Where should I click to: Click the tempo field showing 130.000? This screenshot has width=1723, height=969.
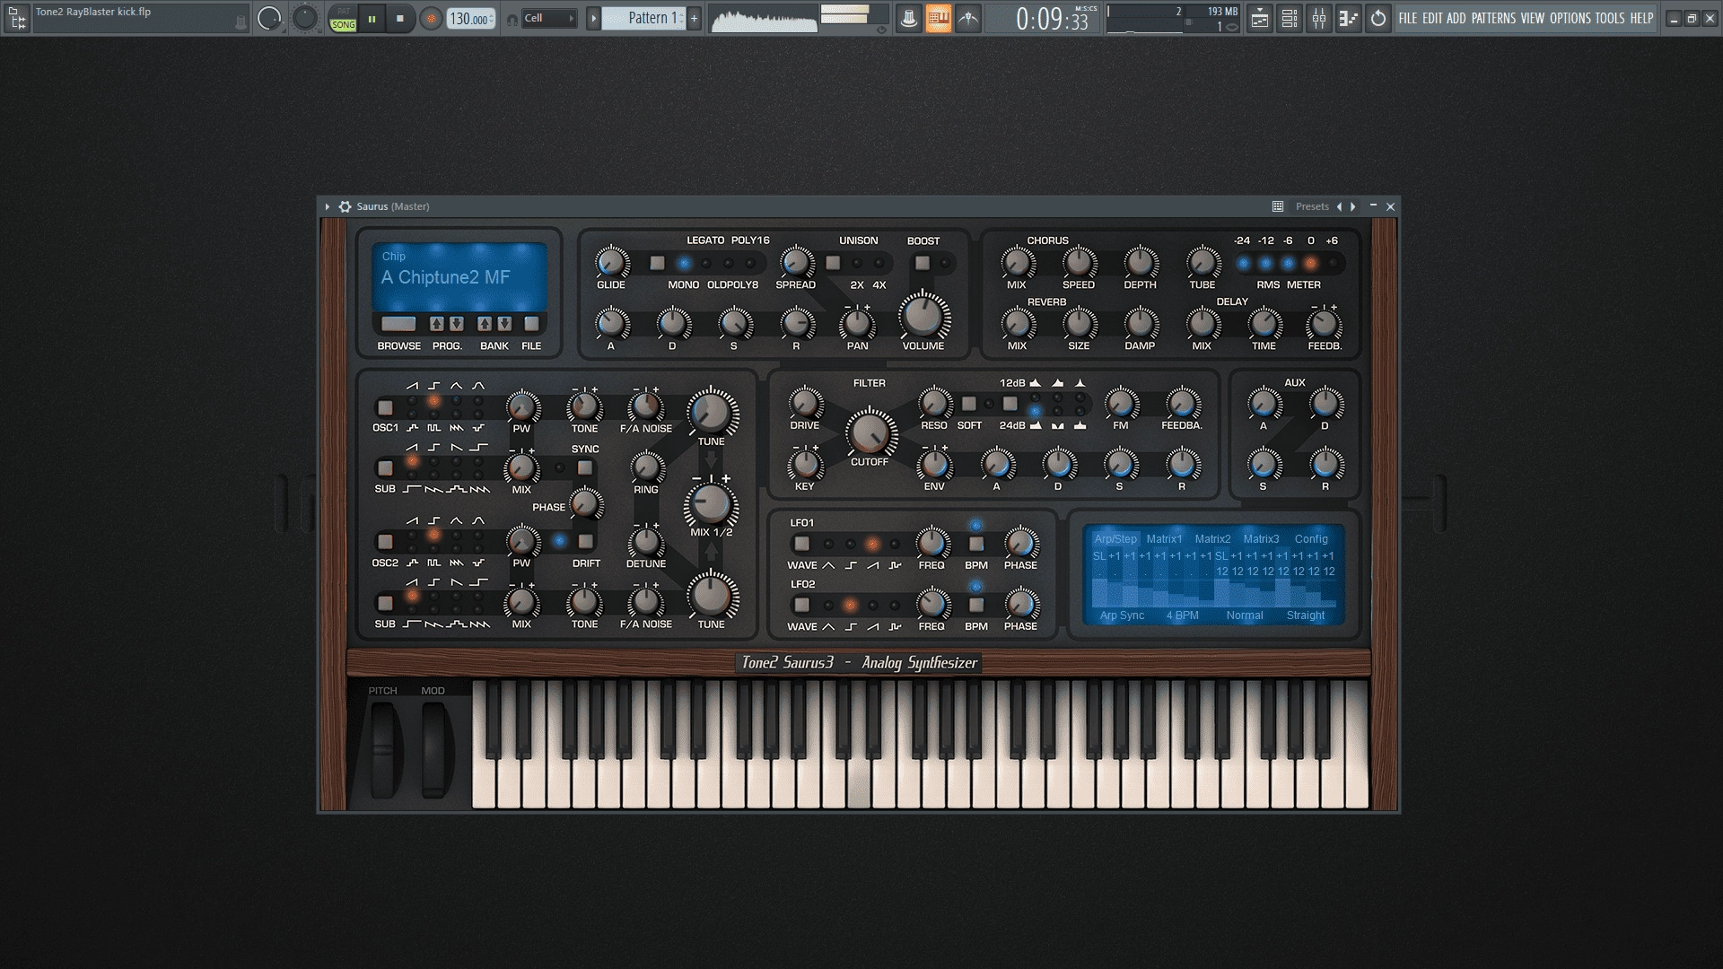tap(471, 18)
